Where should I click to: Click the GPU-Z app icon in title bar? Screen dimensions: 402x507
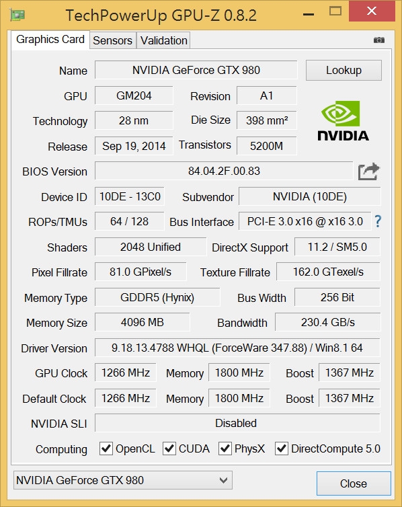17,15
